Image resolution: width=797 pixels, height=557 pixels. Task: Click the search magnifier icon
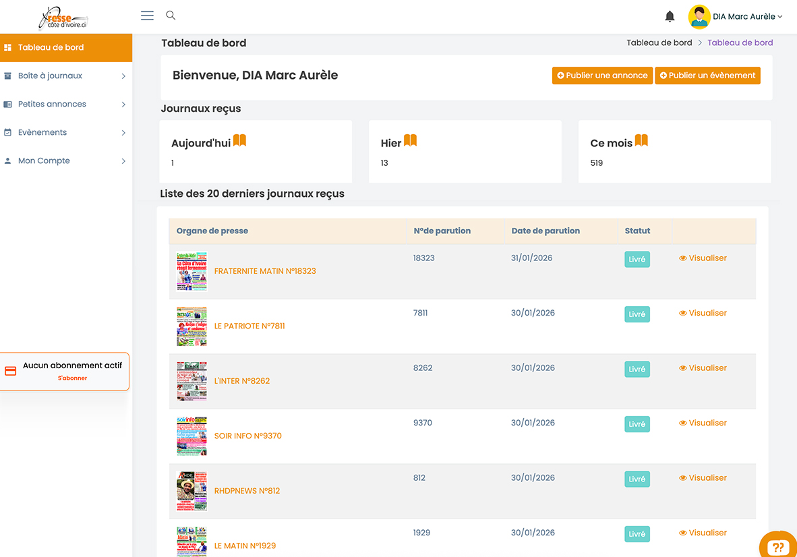click(x=170, y=15)
